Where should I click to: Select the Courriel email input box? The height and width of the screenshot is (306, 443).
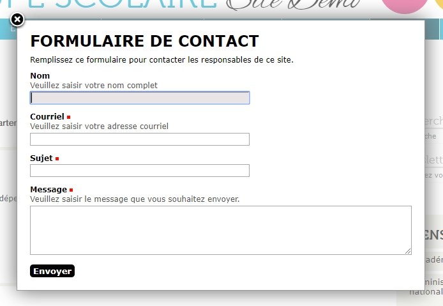pyautogui.click(x=140, y=139)
